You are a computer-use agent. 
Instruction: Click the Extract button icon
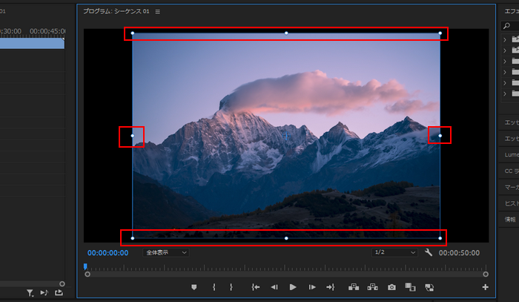[x=372, y=286]
